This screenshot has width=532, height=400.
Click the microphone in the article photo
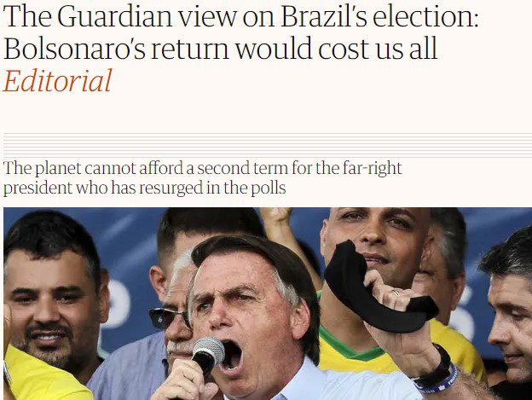208,355
